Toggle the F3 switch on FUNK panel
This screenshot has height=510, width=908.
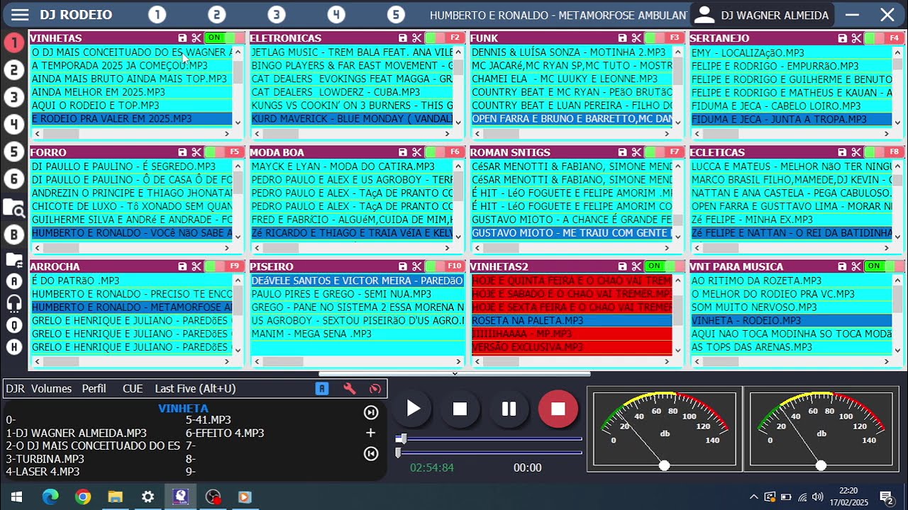click(x=663, y=38)
